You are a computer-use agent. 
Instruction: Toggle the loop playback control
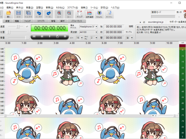pyautogui.click(x=57, y=36)
